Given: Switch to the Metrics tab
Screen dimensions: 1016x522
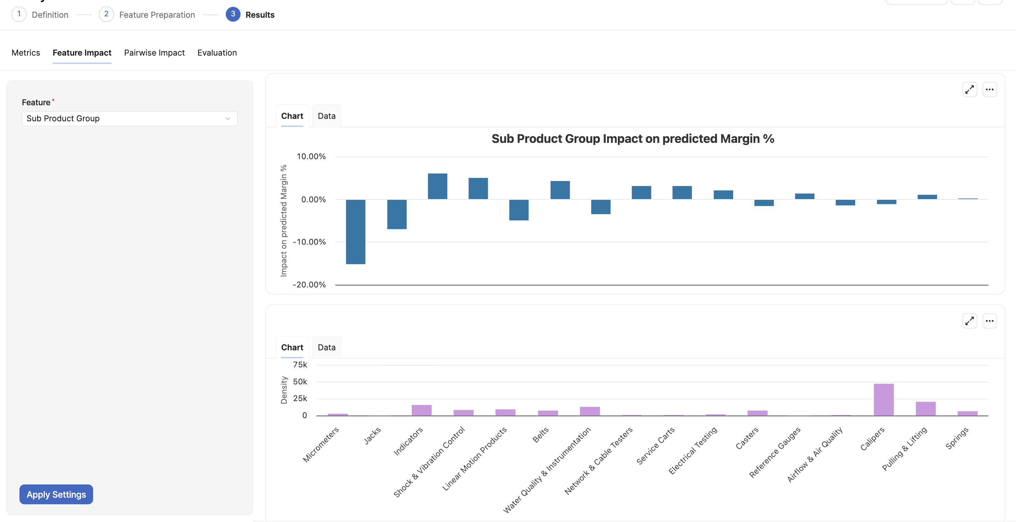Looking at the screenshot, I should coord(26,53).
